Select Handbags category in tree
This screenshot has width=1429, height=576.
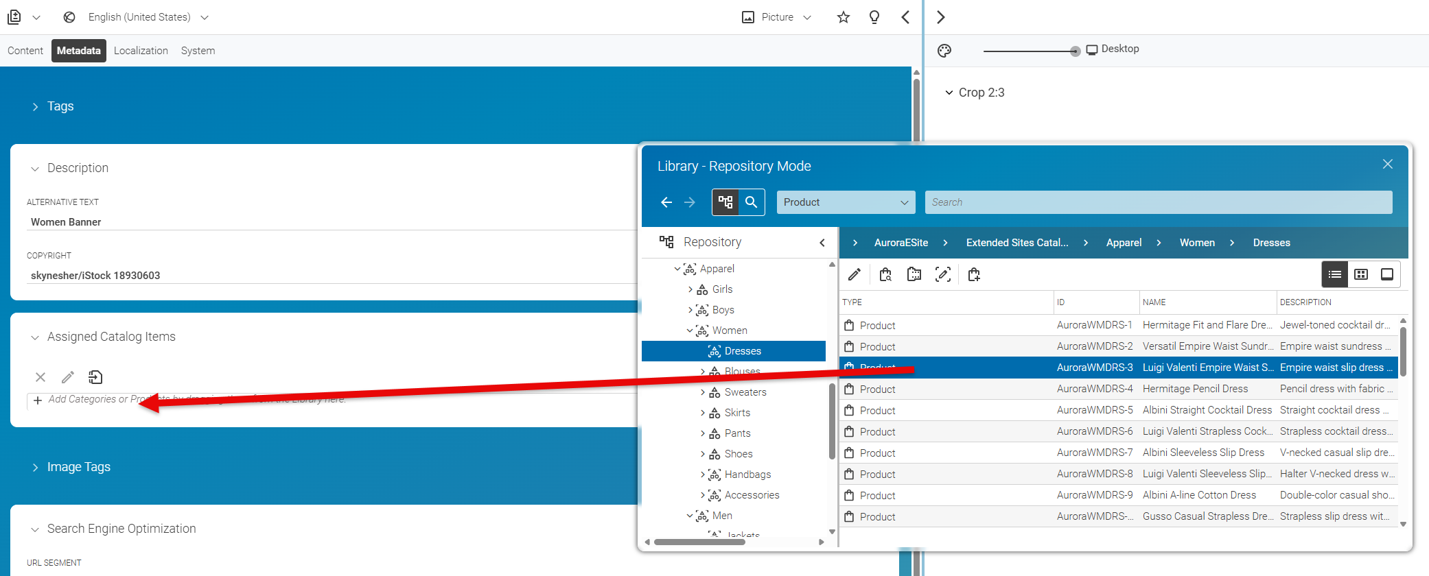click(x=747, y=475)
